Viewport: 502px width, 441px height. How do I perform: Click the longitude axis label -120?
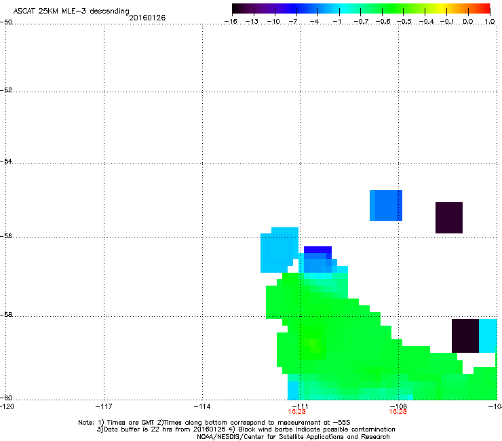7,406
